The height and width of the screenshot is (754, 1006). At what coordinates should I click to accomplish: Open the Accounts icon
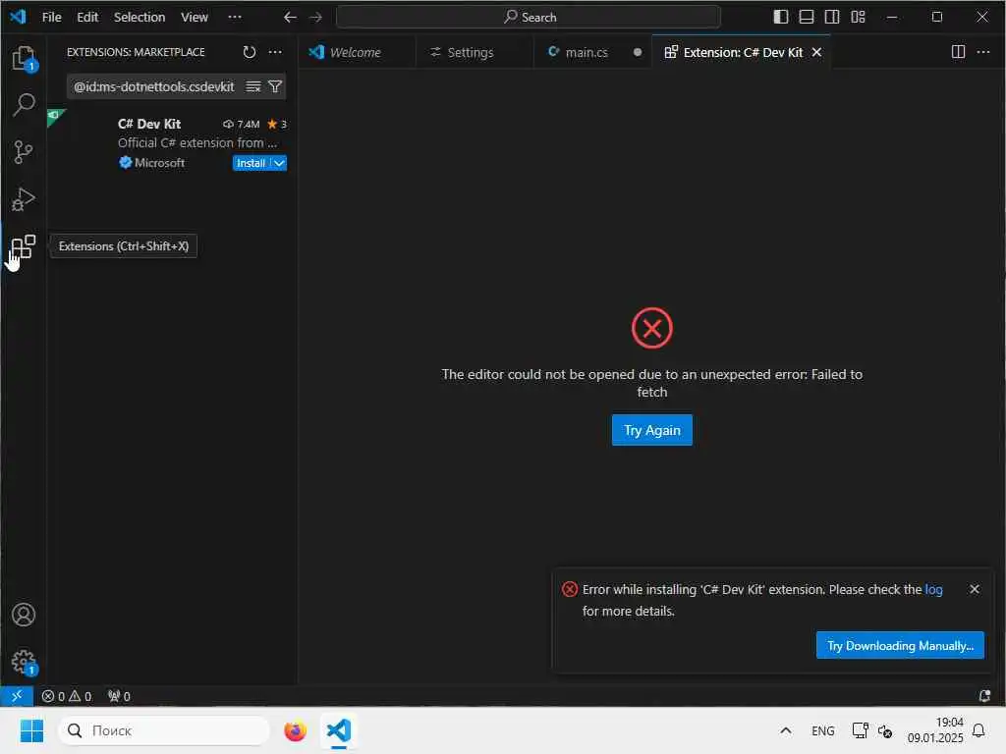(24, 615)
